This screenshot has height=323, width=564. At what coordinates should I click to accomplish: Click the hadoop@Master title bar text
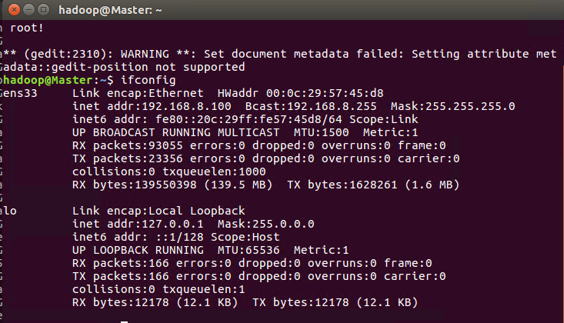(x=110, y=10)
